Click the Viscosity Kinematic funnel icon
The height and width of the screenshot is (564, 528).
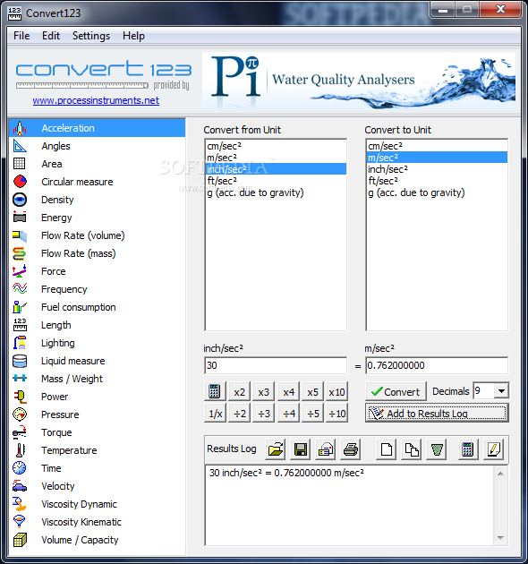point(20,522)
